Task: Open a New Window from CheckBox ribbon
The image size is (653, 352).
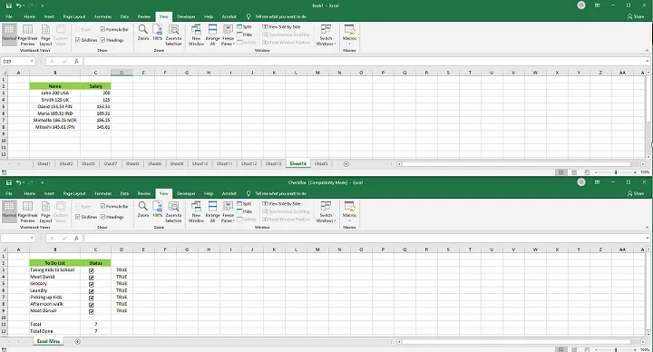Action: (x=196, y=212)
